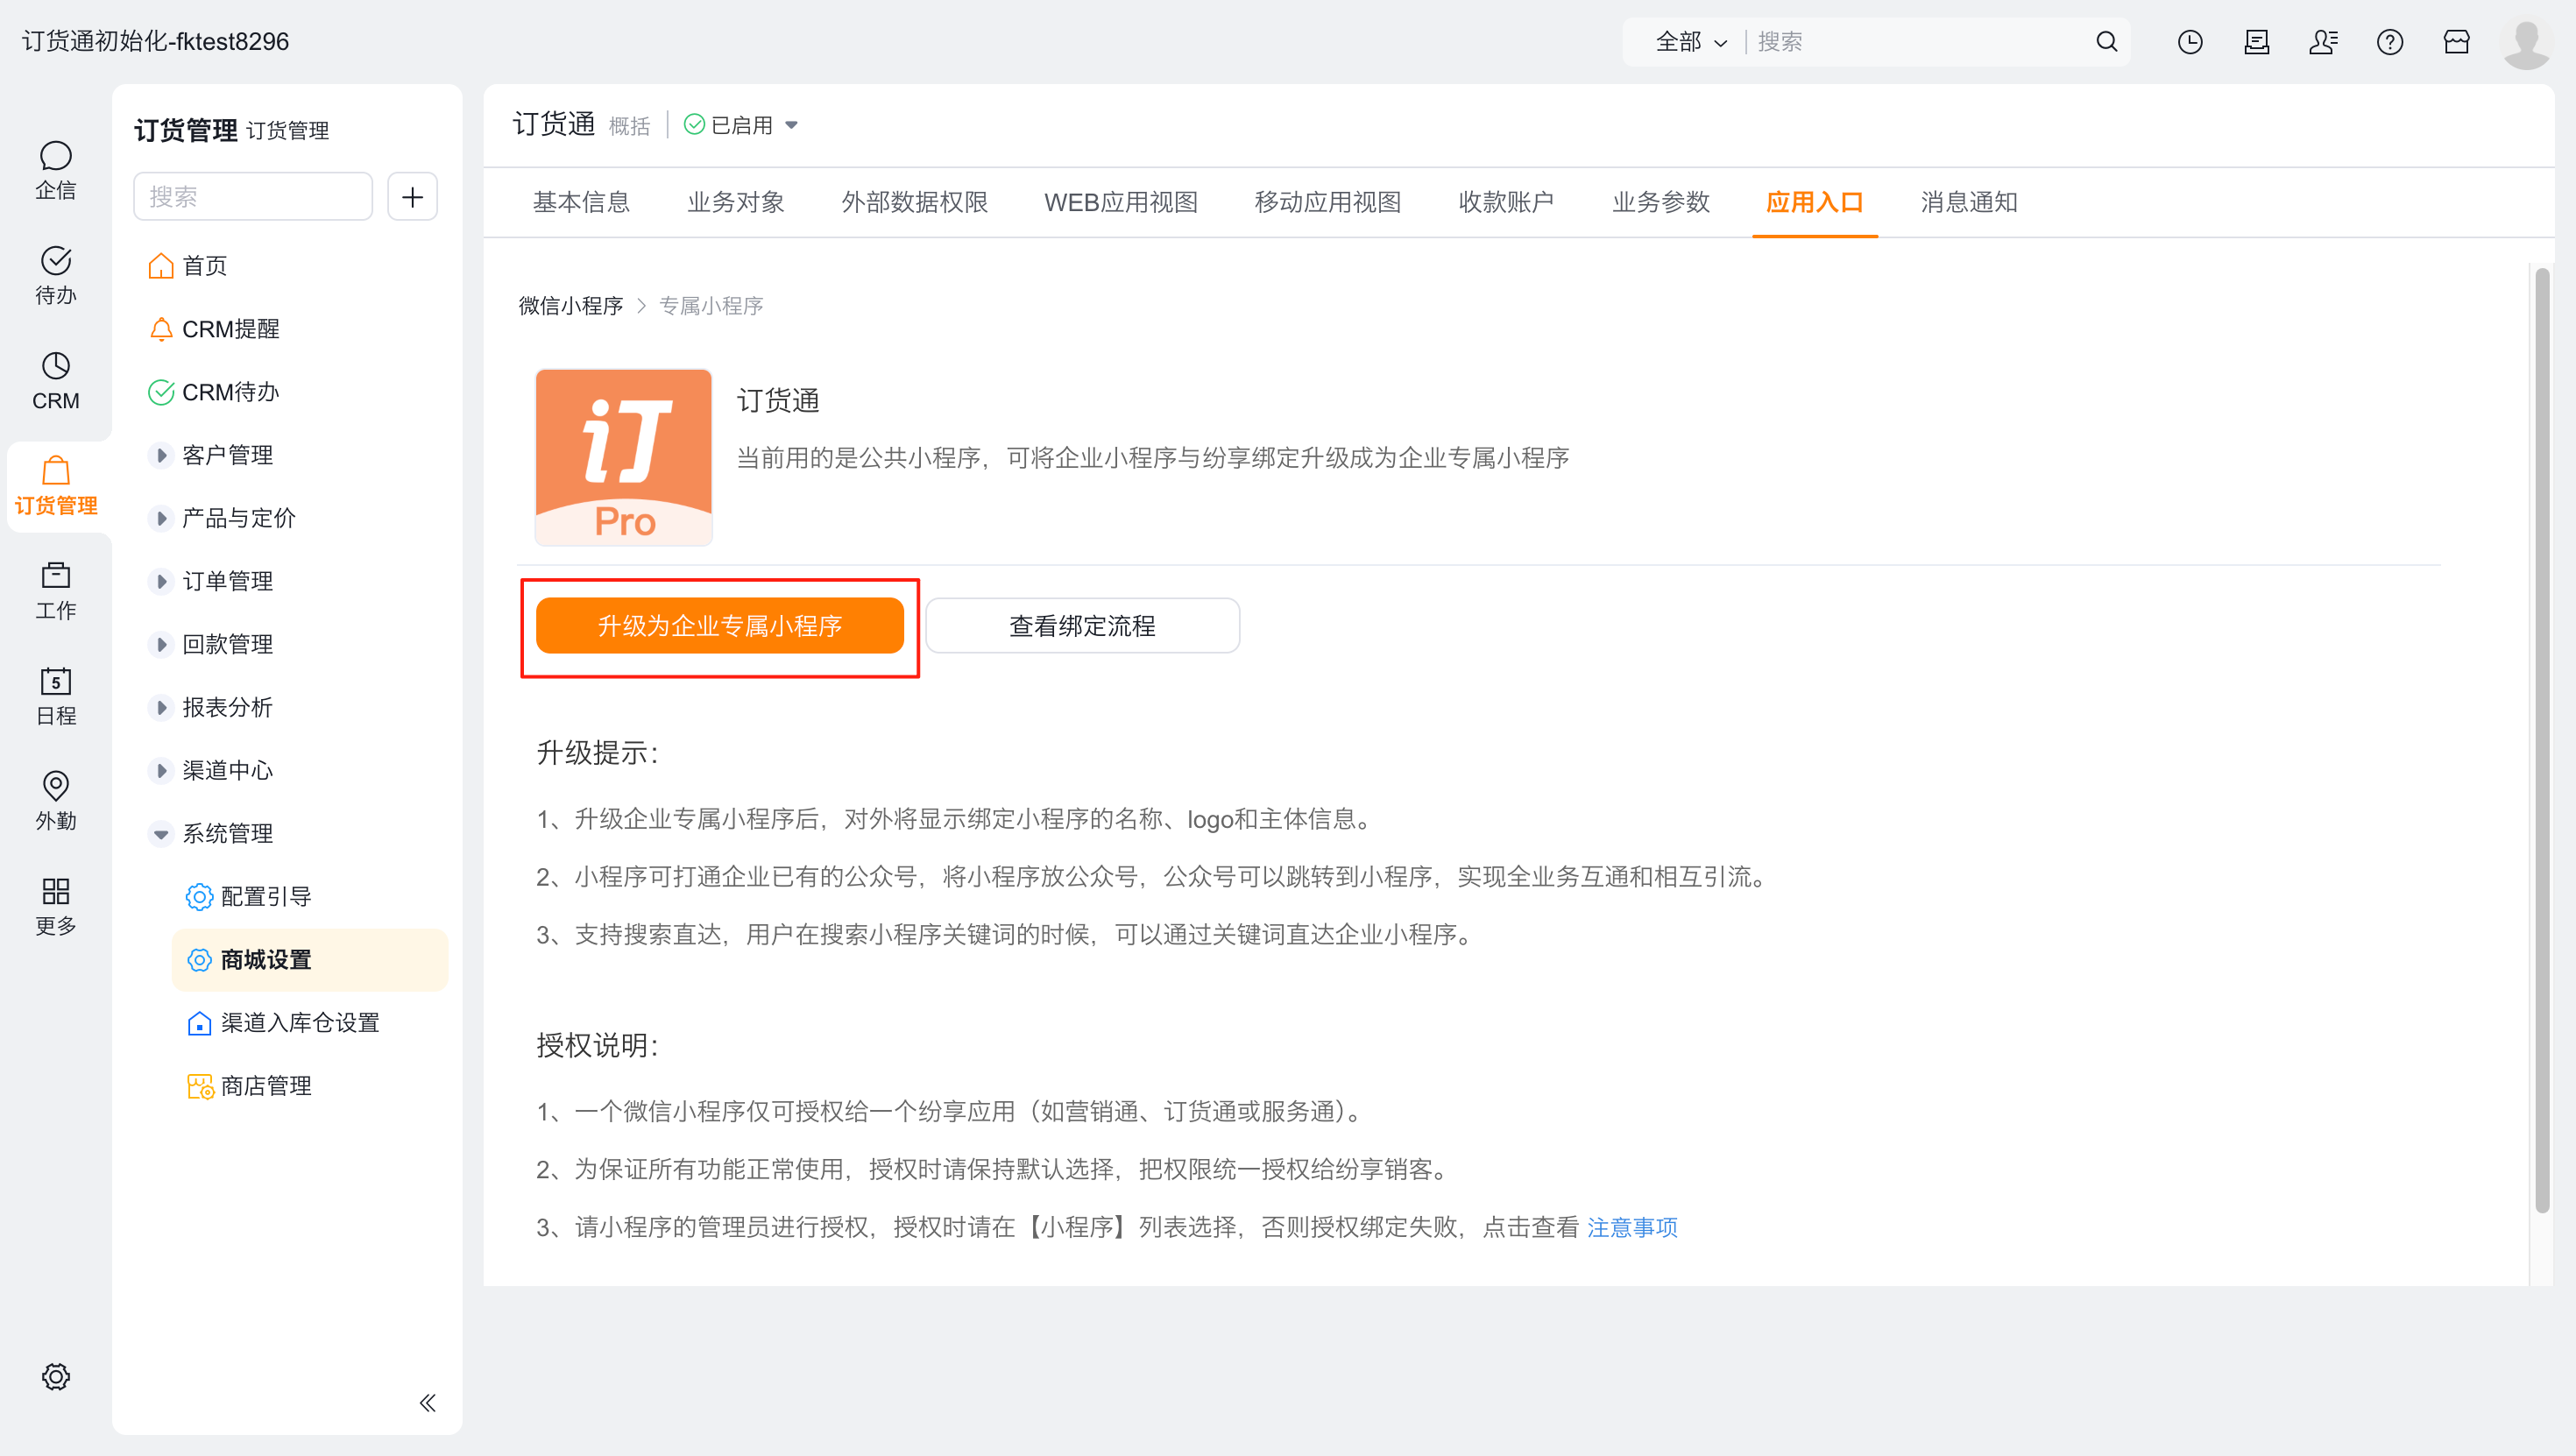Click the settings gear at bottom left
Viewport: 2576px width, 1456px height.
56,1376
